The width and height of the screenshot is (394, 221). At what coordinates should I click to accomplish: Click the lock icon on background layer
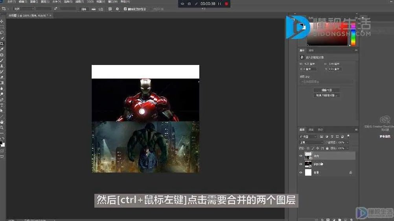[x=350, y=173]
